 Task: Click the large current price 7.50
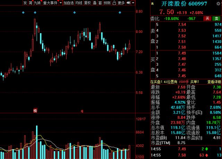coord(166,12)
